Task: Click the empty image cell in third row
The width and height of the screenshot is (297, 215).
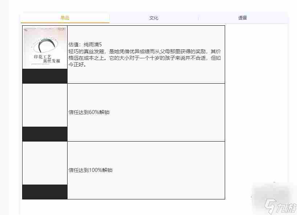Action: [x=44, y=163]
